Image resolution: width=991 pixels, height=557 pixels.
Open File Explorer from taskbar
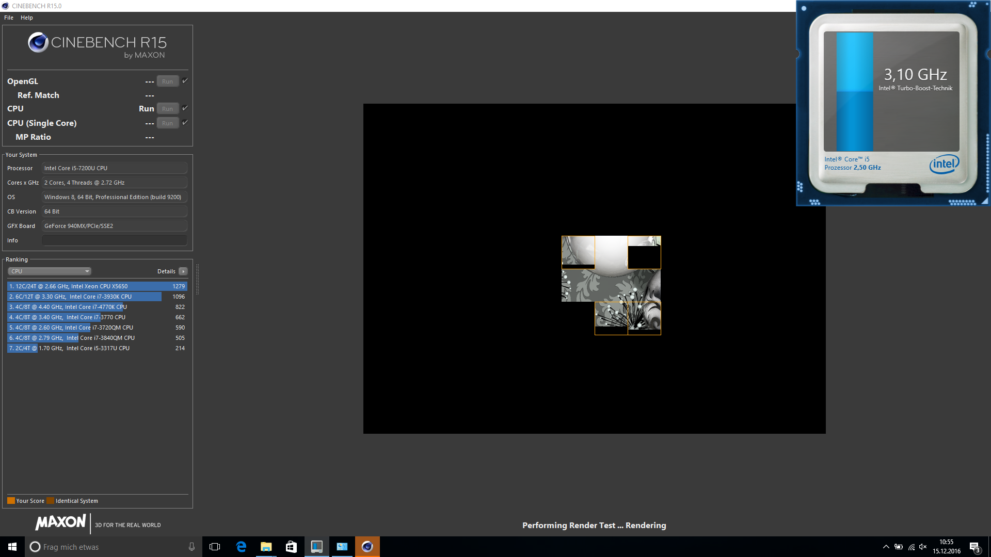pyautogui.click(x=266, y=547)
